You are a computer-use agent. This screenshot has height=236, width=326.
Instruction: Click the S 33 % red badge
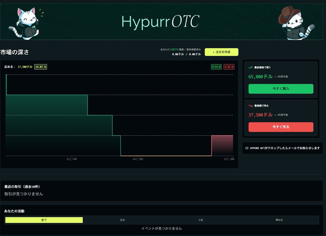point(229,67)
